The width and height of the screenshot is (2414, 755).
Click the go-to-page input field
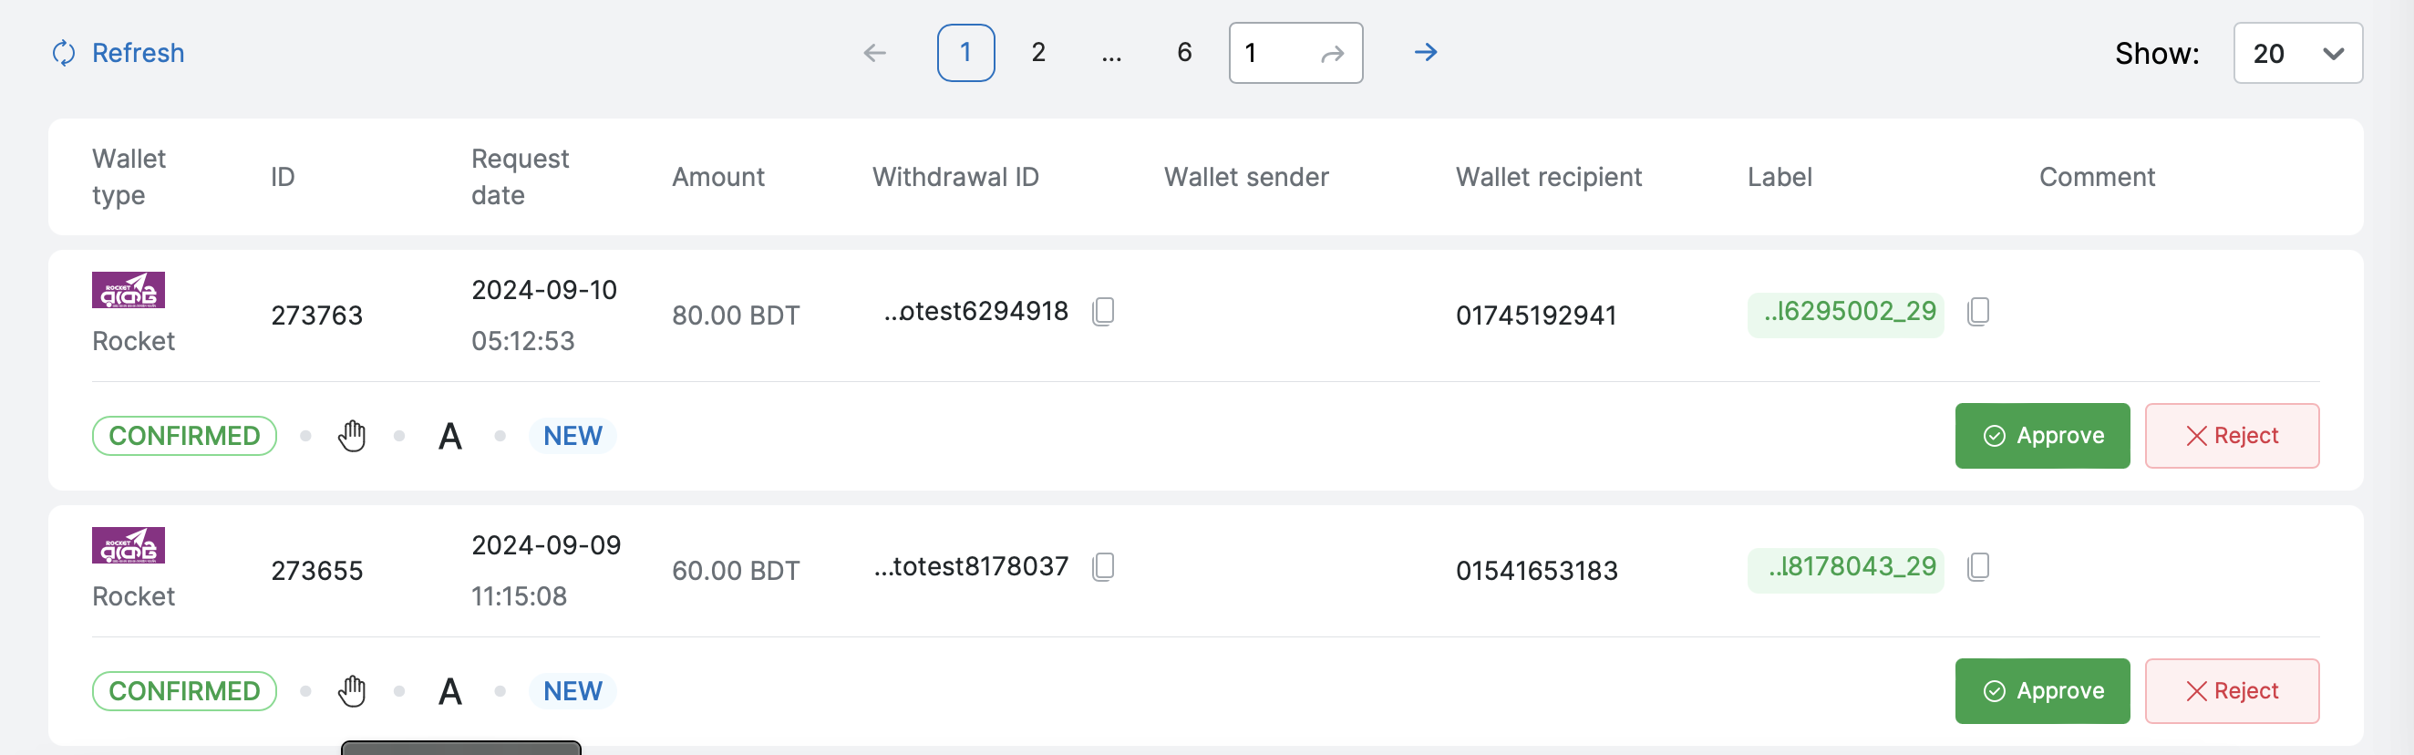coord(1272,53)
